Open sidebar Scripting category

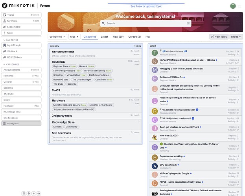(21, 88)
